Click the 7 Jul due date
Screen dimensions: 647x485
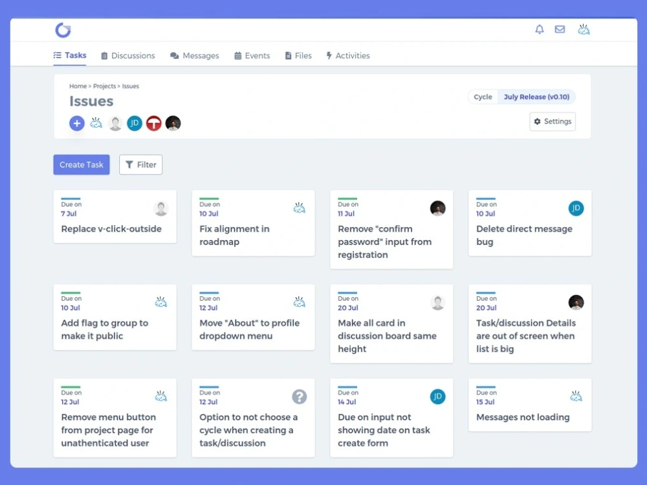coord(69,213)
